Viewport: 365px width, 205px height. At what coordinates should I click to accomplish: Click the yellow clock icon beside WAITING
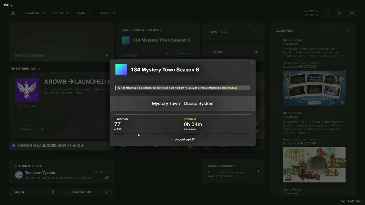coord(185,119)
